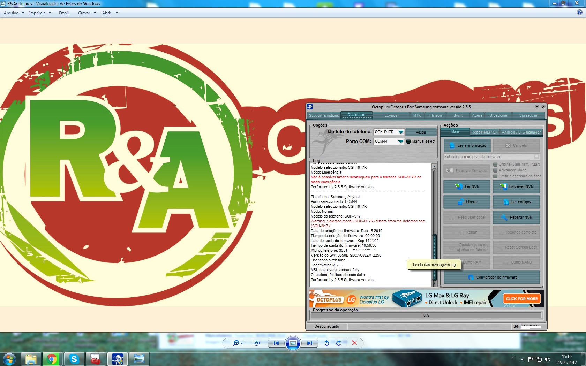Open the Photo Viewer zoom magnifier control
Viewport: 586px width, 366px height.
(238, 343)
